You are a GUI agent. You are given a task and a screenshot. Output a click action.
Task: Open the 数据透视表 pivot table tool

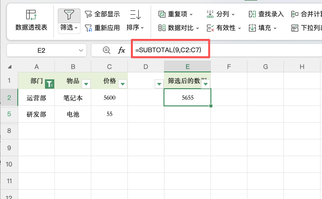31,21
